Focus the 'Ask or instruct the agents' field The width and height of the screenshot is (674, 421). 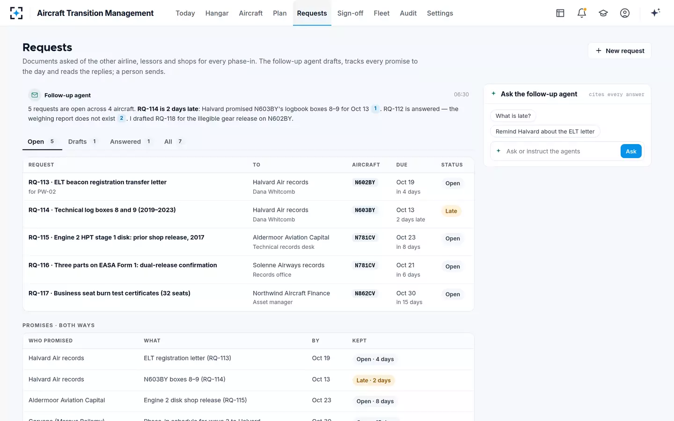point(560,151)
